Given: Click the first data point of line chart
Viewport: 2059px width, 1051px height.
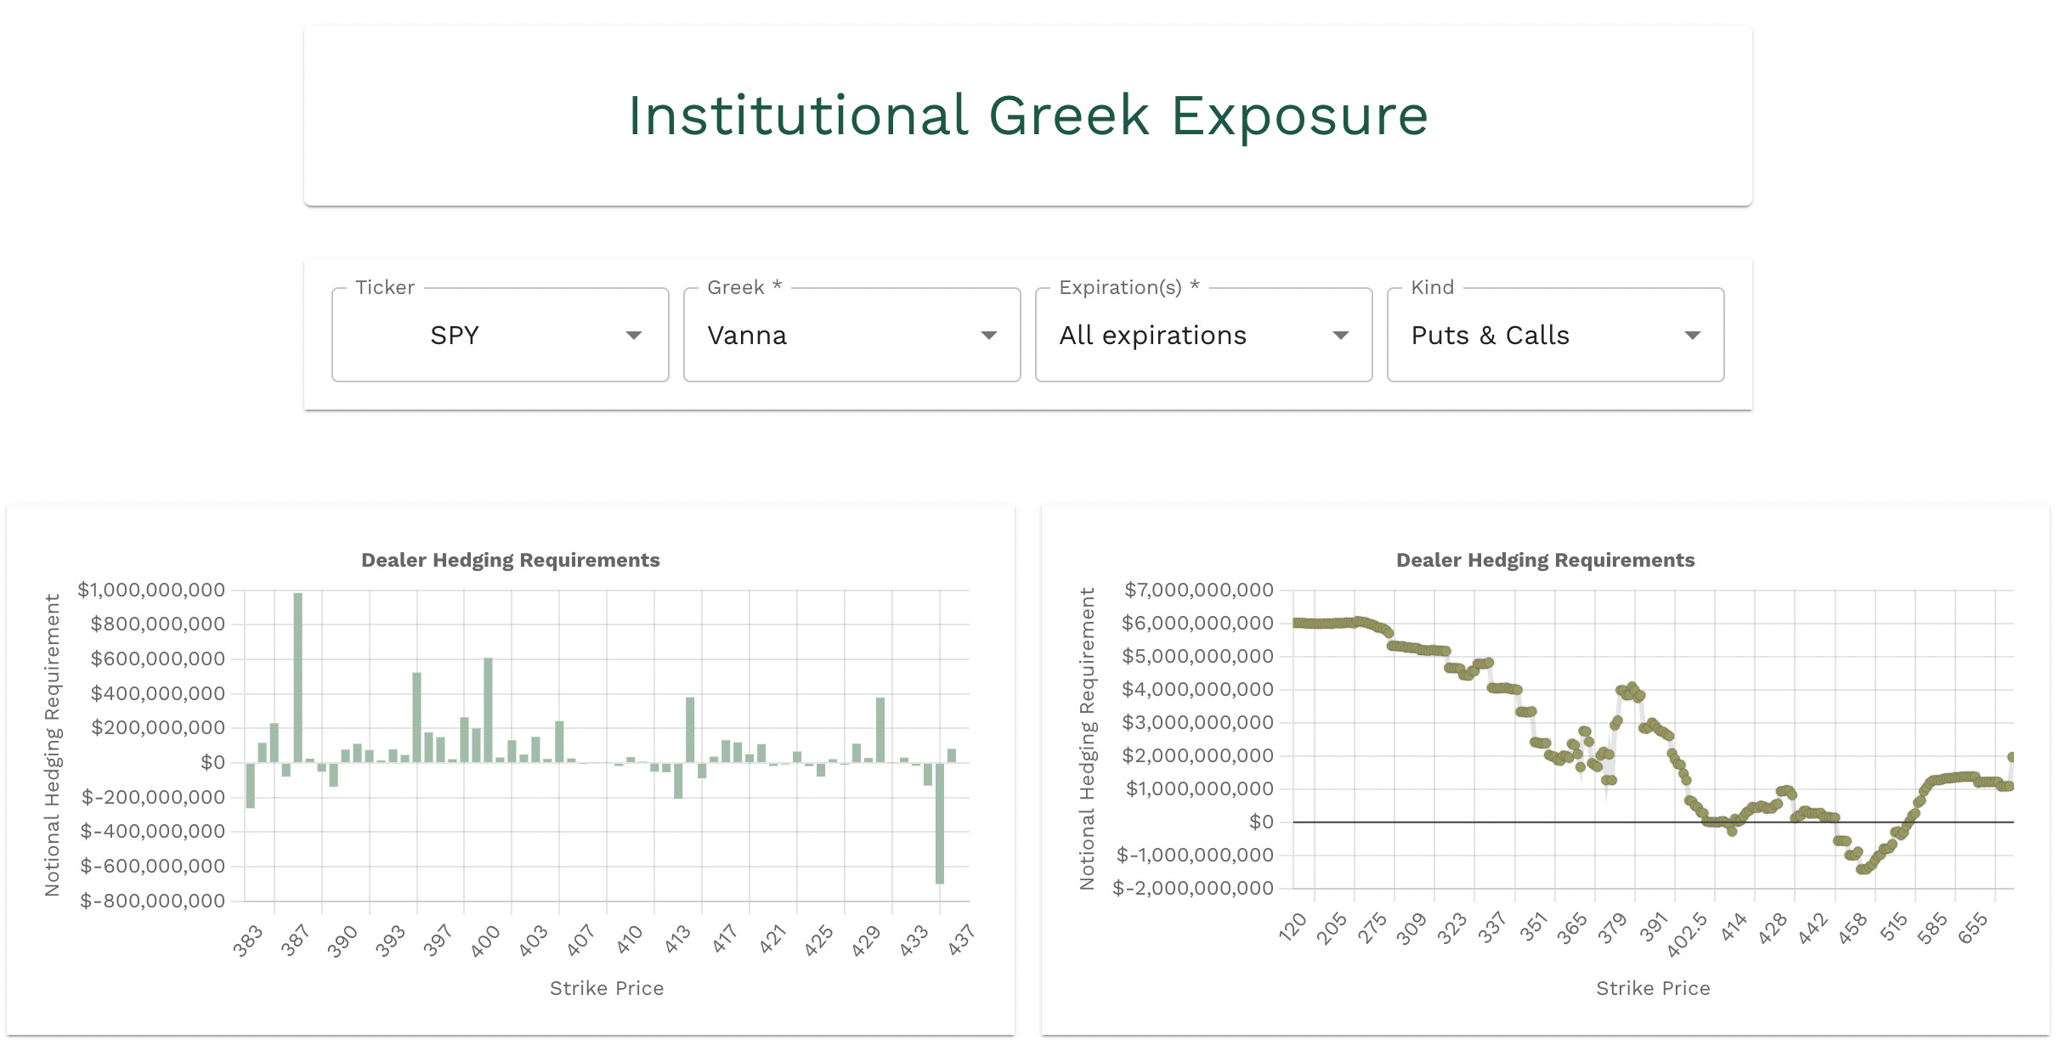Looking at the screenshot, I should click(x=1297, y=623).
